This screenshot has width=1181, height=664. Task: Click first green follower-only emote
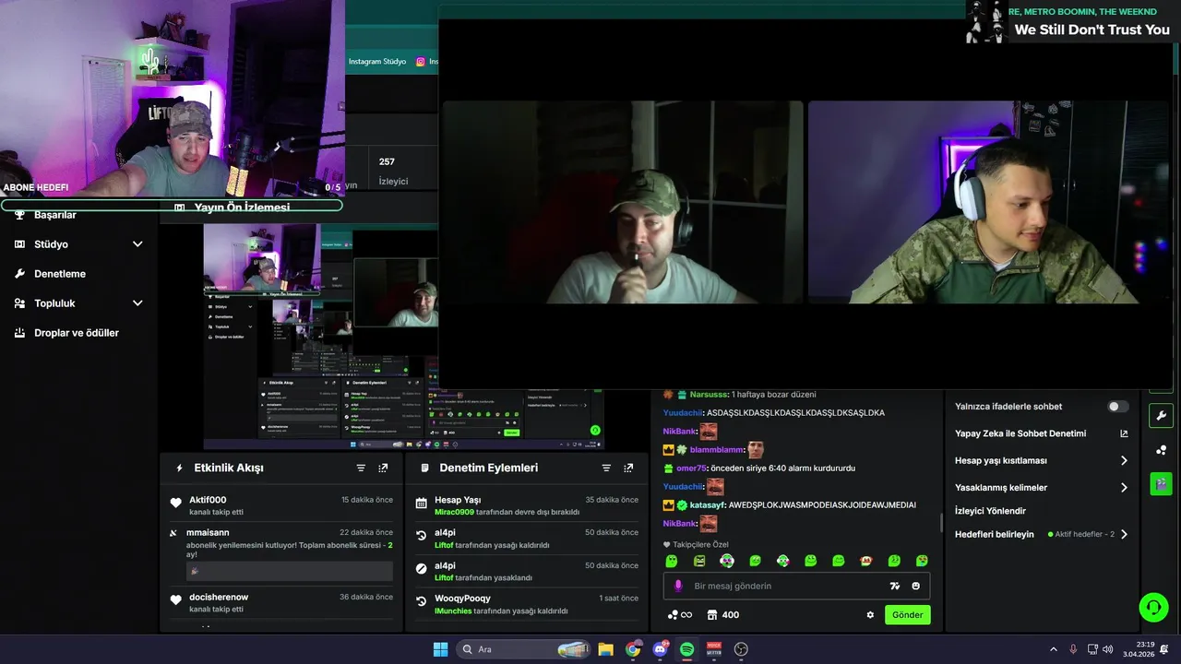pos(672,561)
